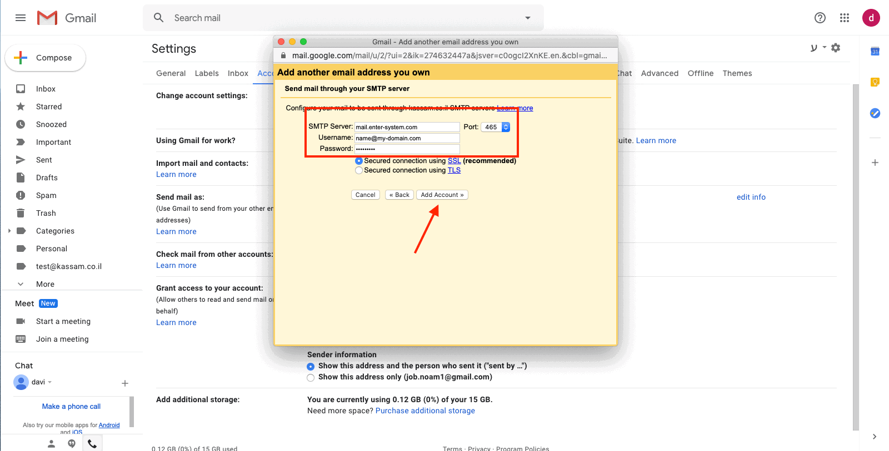Image resolution: width=889 pixels, height=451 pixels.
Task: Open the Trash folder
Action: point(46,213)
